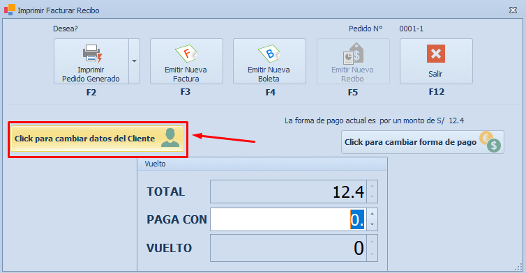Click the 'Desea?' label
Viewport: 526px width, 273px height.
(66, 29)
